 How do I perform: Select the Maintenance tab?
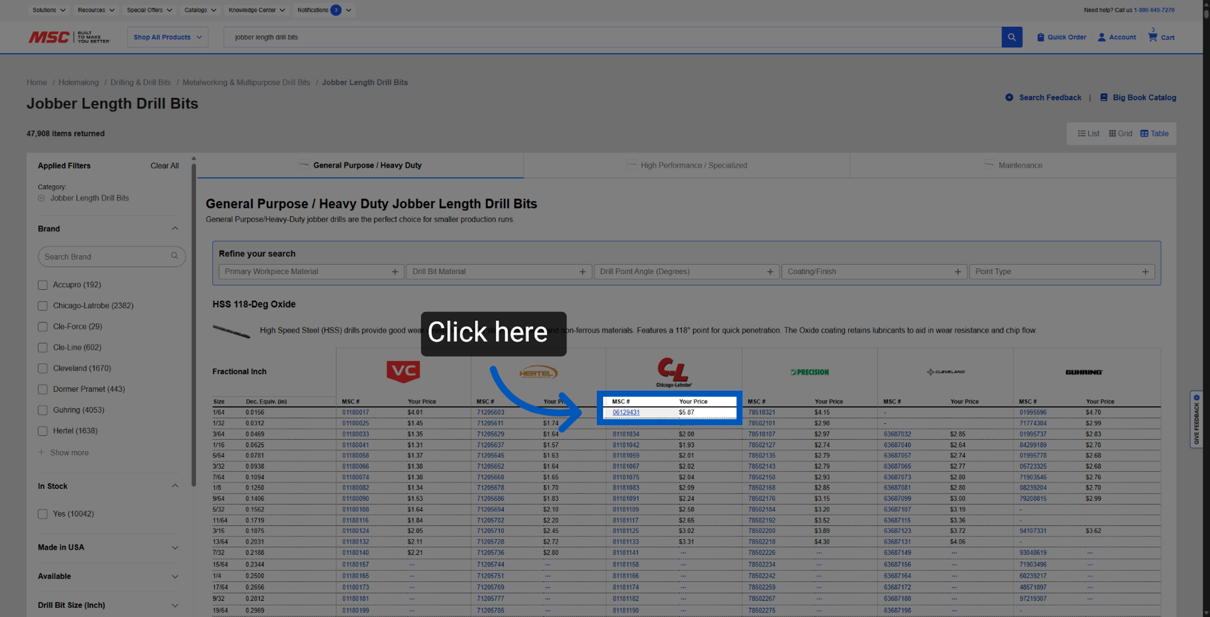click(x=1013, y=165)
